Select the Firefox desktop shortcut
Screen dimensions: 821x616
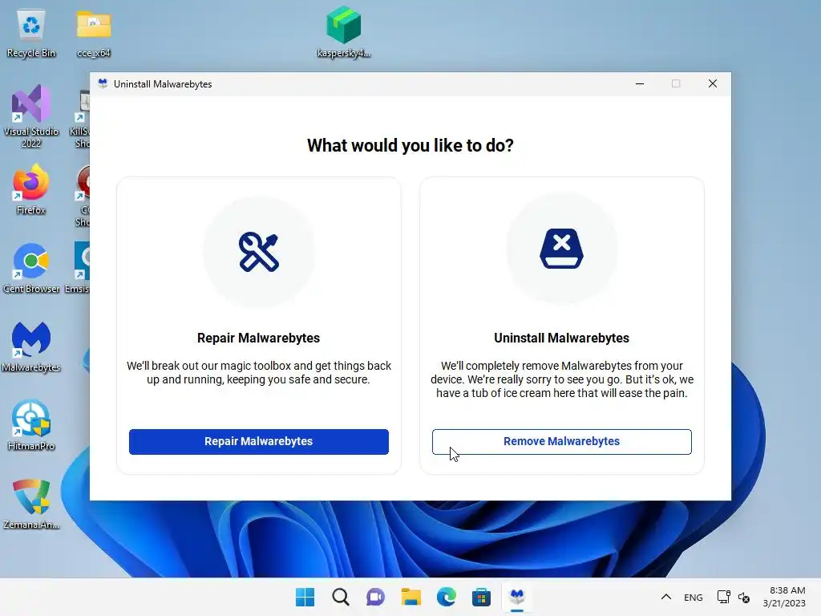pyautogui.click(x=31, y=189)
